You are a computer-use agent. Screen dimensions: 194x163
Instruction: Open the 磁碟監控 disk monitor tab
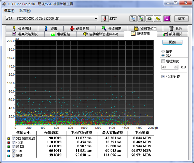click(60, 34)
